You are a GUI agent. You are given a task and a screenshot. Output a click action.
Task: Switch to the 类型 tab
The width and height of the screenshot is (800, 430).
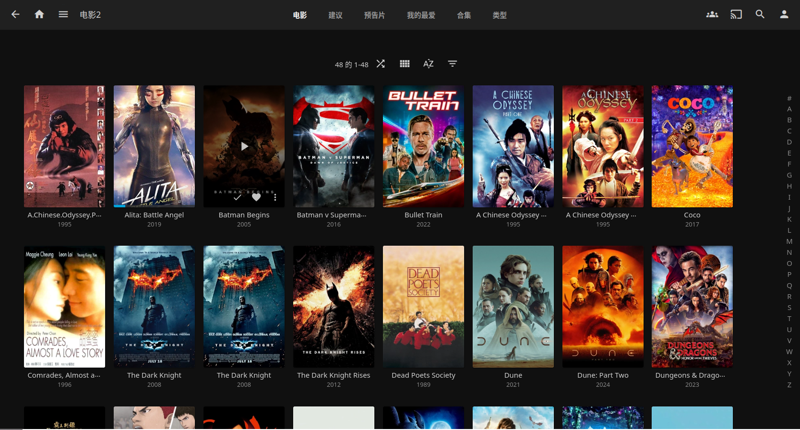pos(500,15)
